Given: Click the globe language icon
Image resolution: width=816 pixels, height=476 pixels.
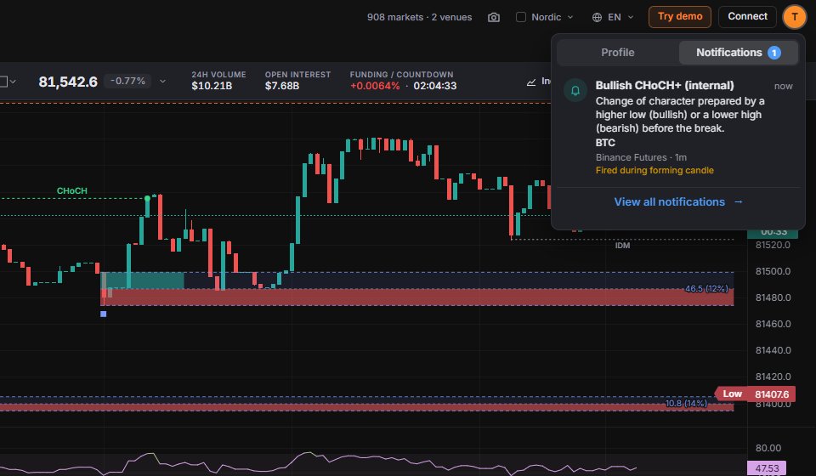Looking at the screenshot, I should point(597,17).
